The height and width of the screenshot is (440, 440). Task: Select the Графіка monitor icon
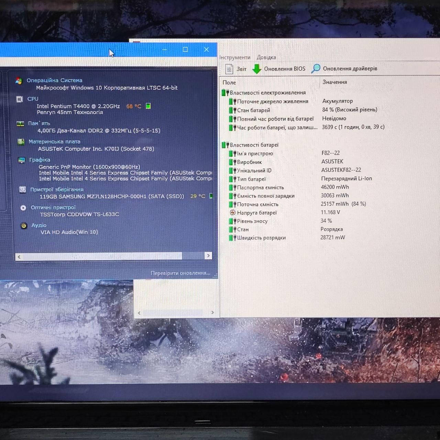[x=22, y=160]
